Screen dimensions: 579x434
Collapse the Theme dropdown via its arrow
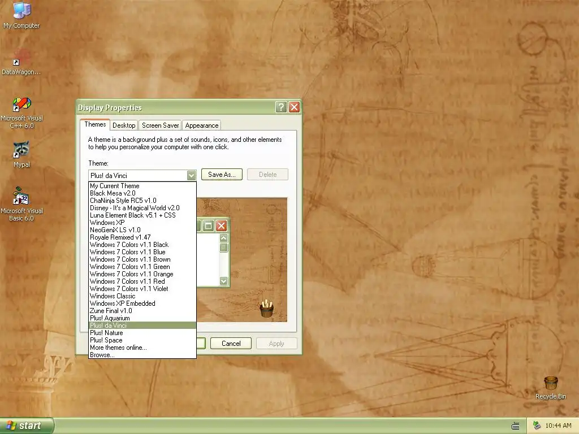coord(191,175)
